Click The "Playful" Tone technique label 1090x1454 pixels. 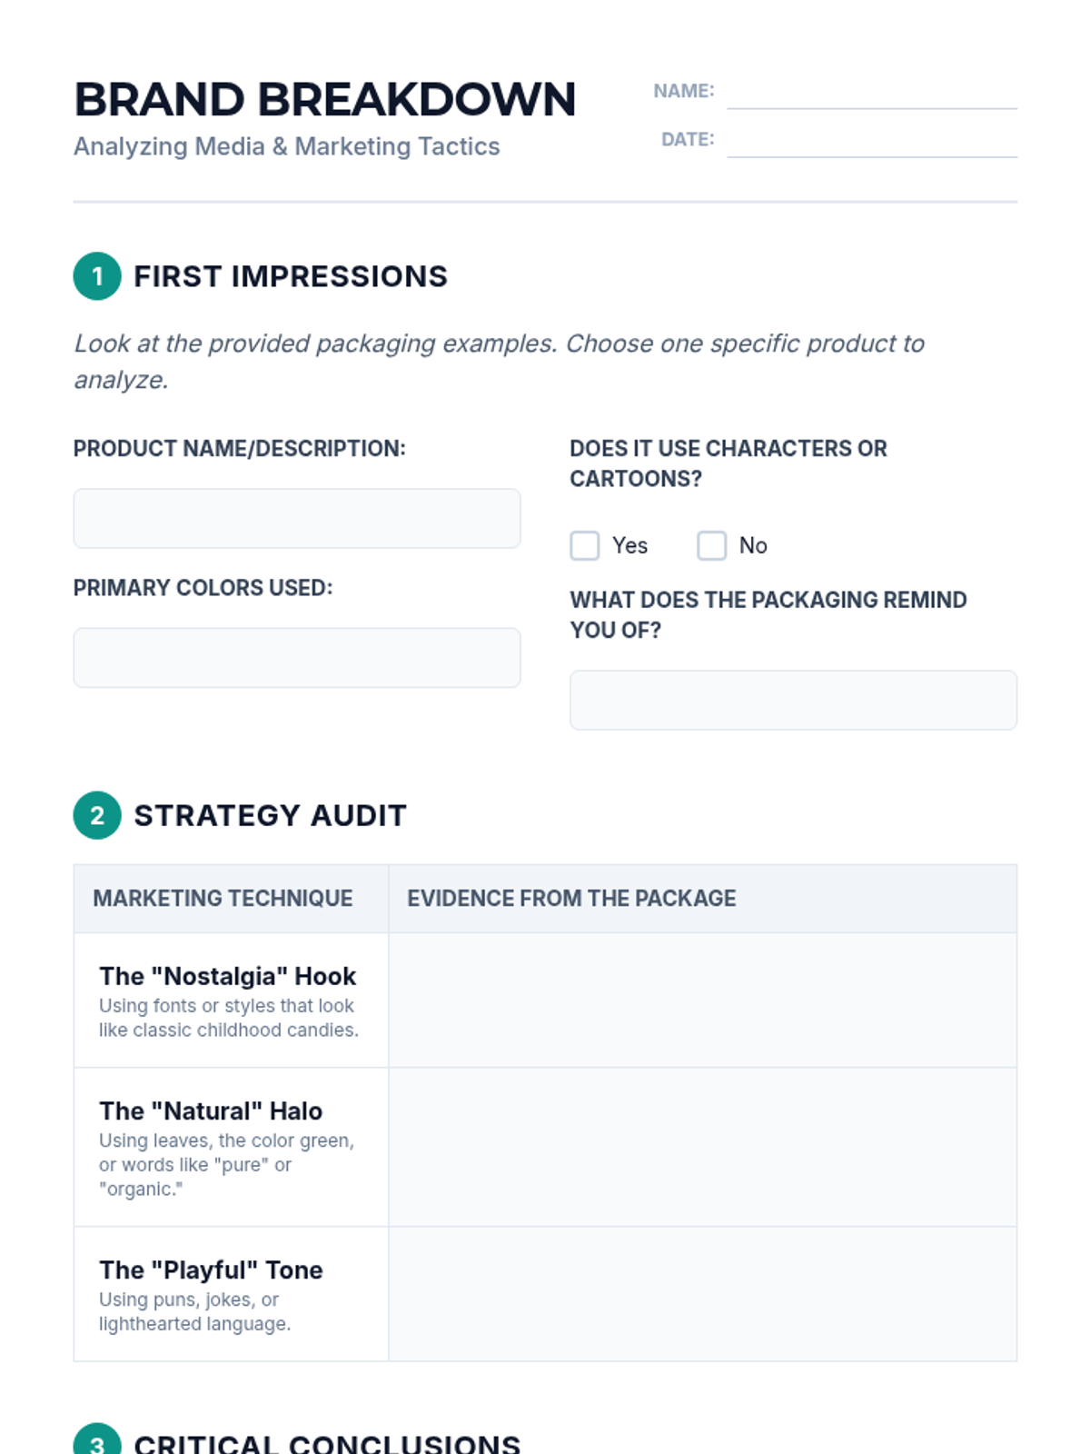tap(211, 1270)
